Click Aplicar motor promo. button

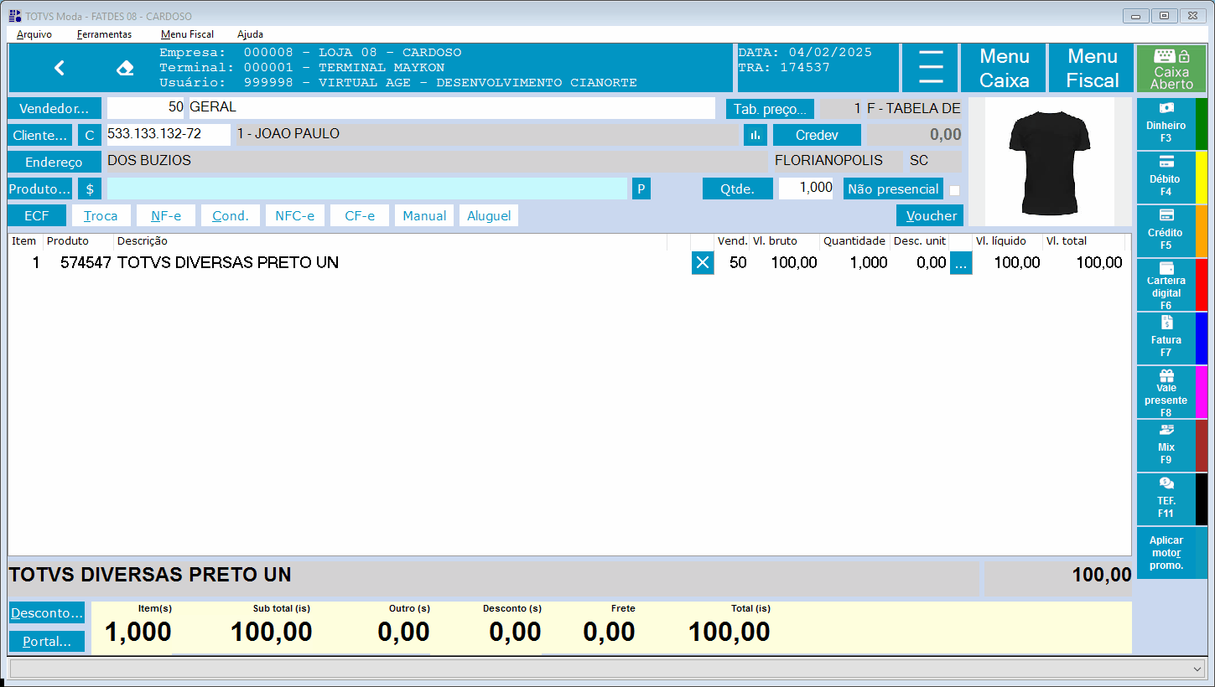(x=1166, y=553)
